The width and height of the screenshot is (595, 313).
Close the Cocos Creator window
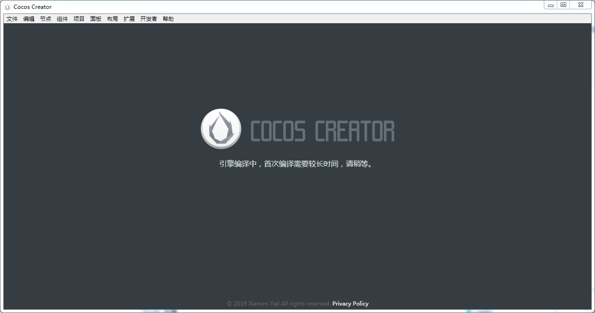click(581, 5)
